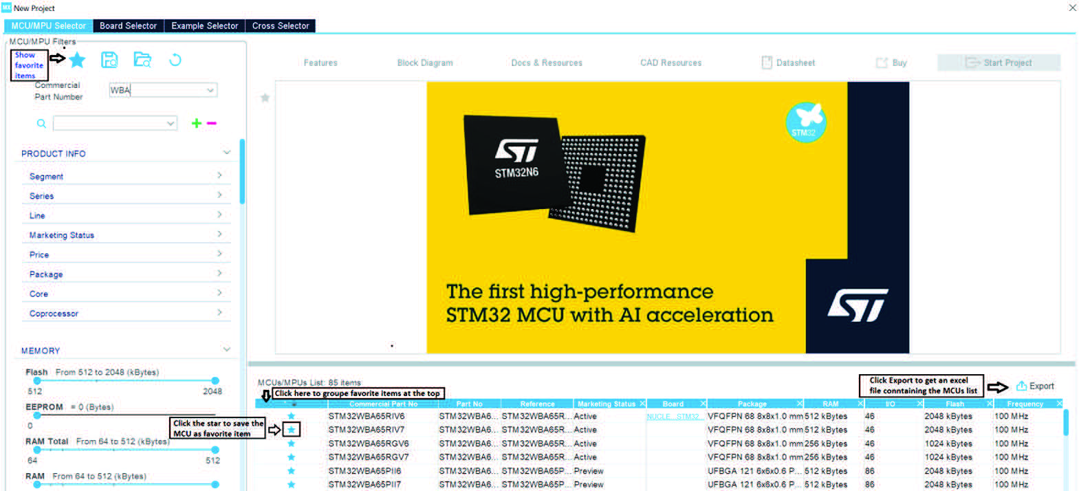Click the magnifier search icon in filters
The image size is (1079, 491).
pos(41,123)
